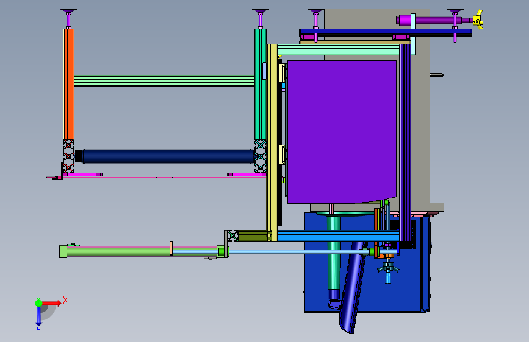Pick the blue horizontal profile below the purple panel
The width and height of the screenshot is (529, 342).
pyautogui.click(x=338, y=236)
